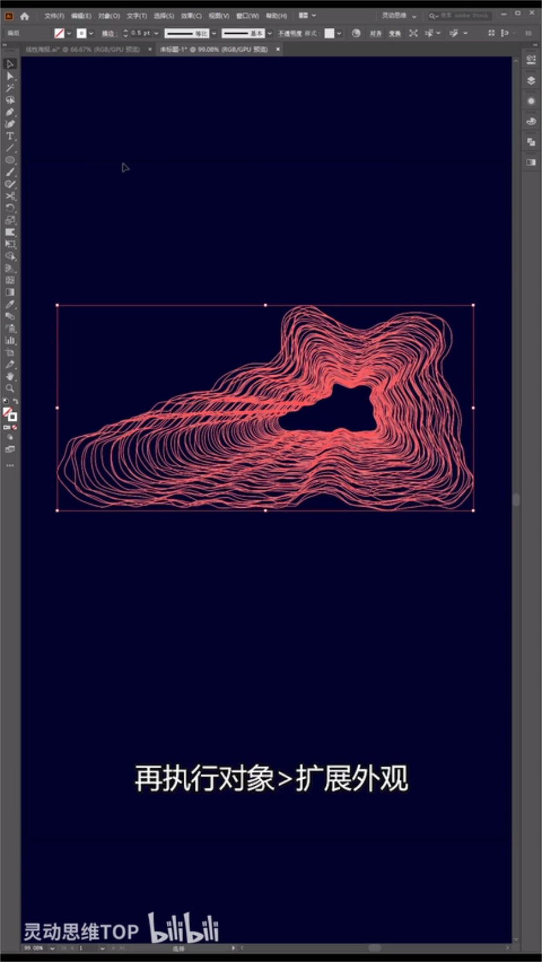Open the Layers panel icon
Screen dimensions: 542x962
click(531, 80)
